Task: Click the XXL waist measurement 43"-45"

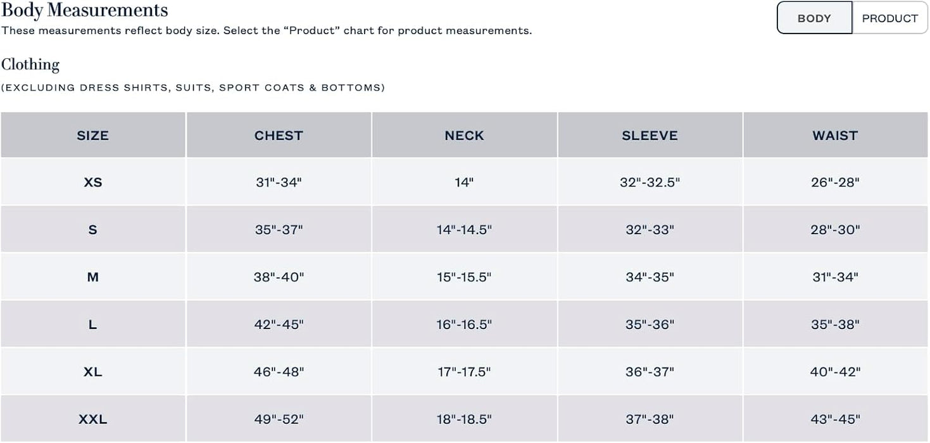Action: 835,419
